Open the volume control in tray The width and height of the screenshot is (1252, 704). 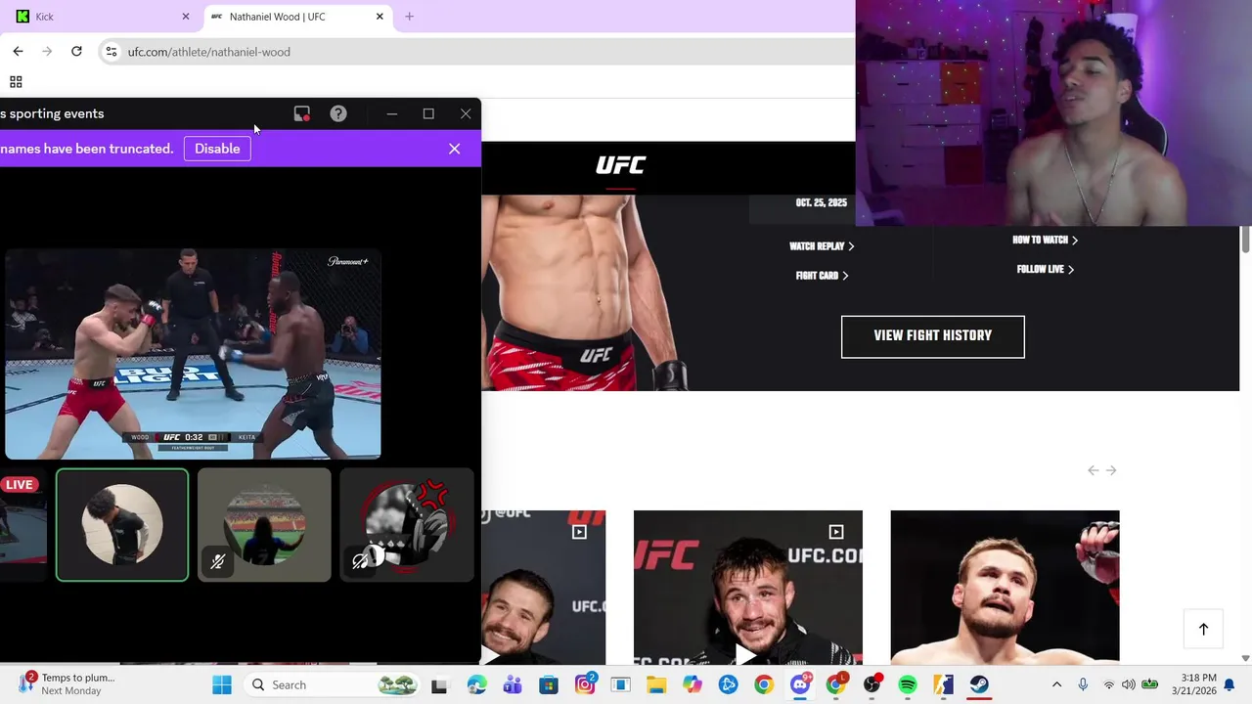pos(1129,684)
